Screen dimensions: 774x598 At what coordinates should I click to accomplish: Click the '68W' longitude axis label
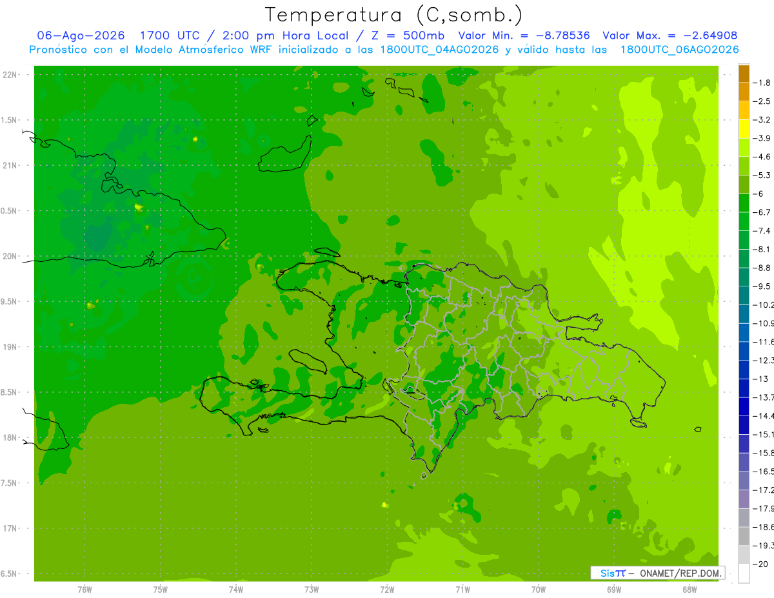tap(690, 590)
